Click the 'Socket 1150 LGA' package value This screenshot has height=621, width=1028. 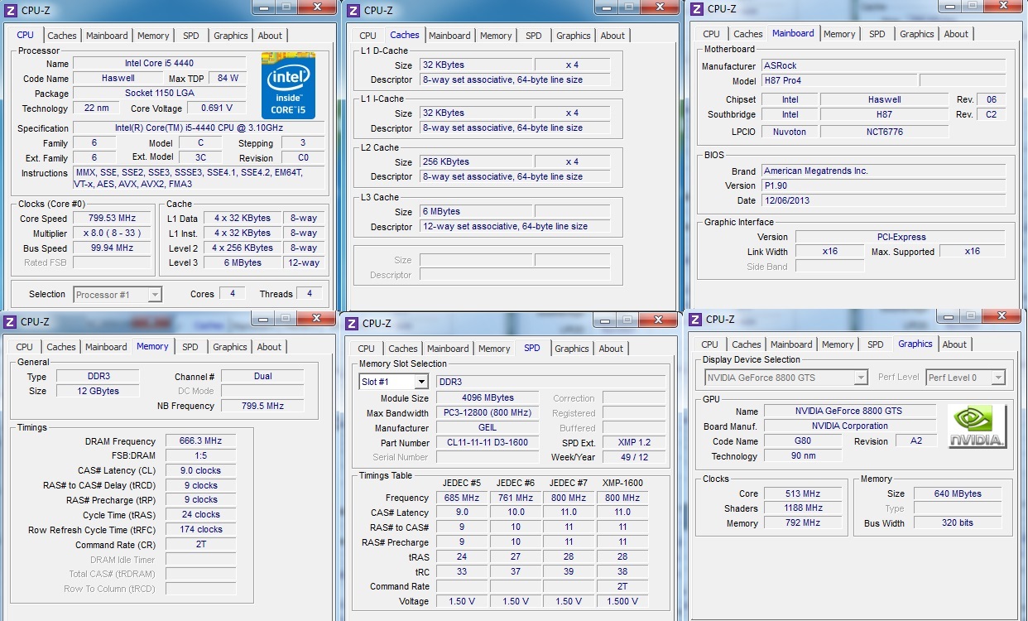point(160,93)
